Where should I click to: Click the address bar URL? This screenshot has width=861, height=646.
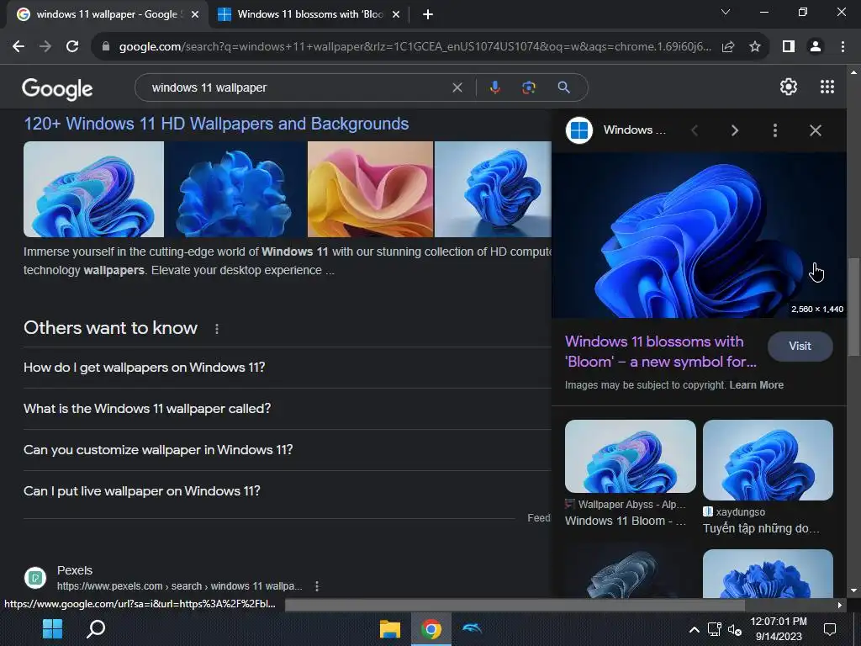click(x=415, y=47)
